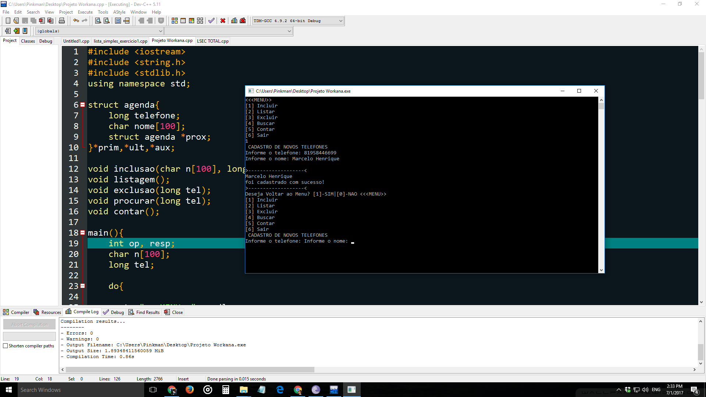
Task: Open Microsoft Edge from the taskbar
Action: tap(280, 390)
